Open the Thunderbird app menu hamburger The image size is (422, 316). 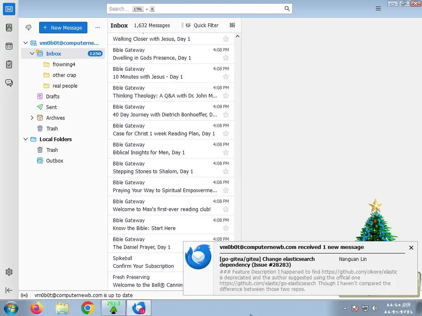(x=378, y=9)
